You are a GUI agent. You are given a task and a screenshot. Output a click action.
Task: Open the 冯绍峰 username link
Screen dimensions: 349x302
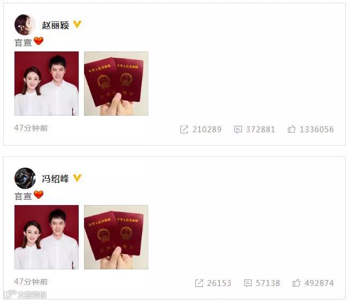pyautogui.click(x=55, y=179)
